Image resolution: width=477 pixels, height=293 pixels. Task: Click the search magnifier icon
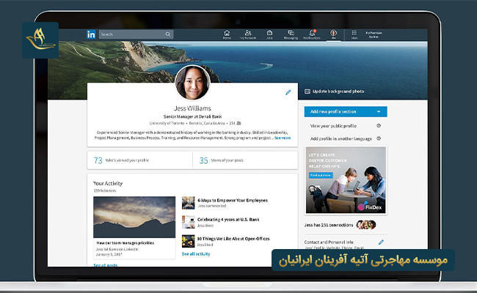coord(168,34)
